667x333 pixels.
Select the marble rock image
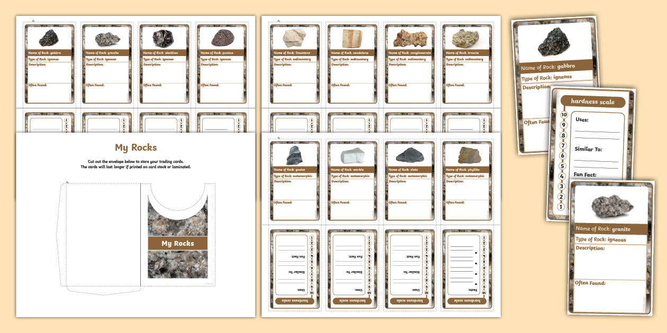pos(353,155)
